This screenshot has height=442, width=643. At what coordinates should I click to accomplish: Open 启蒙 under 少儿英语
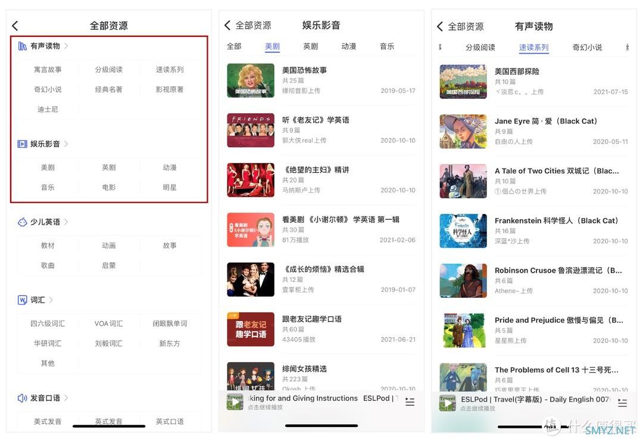109,266
